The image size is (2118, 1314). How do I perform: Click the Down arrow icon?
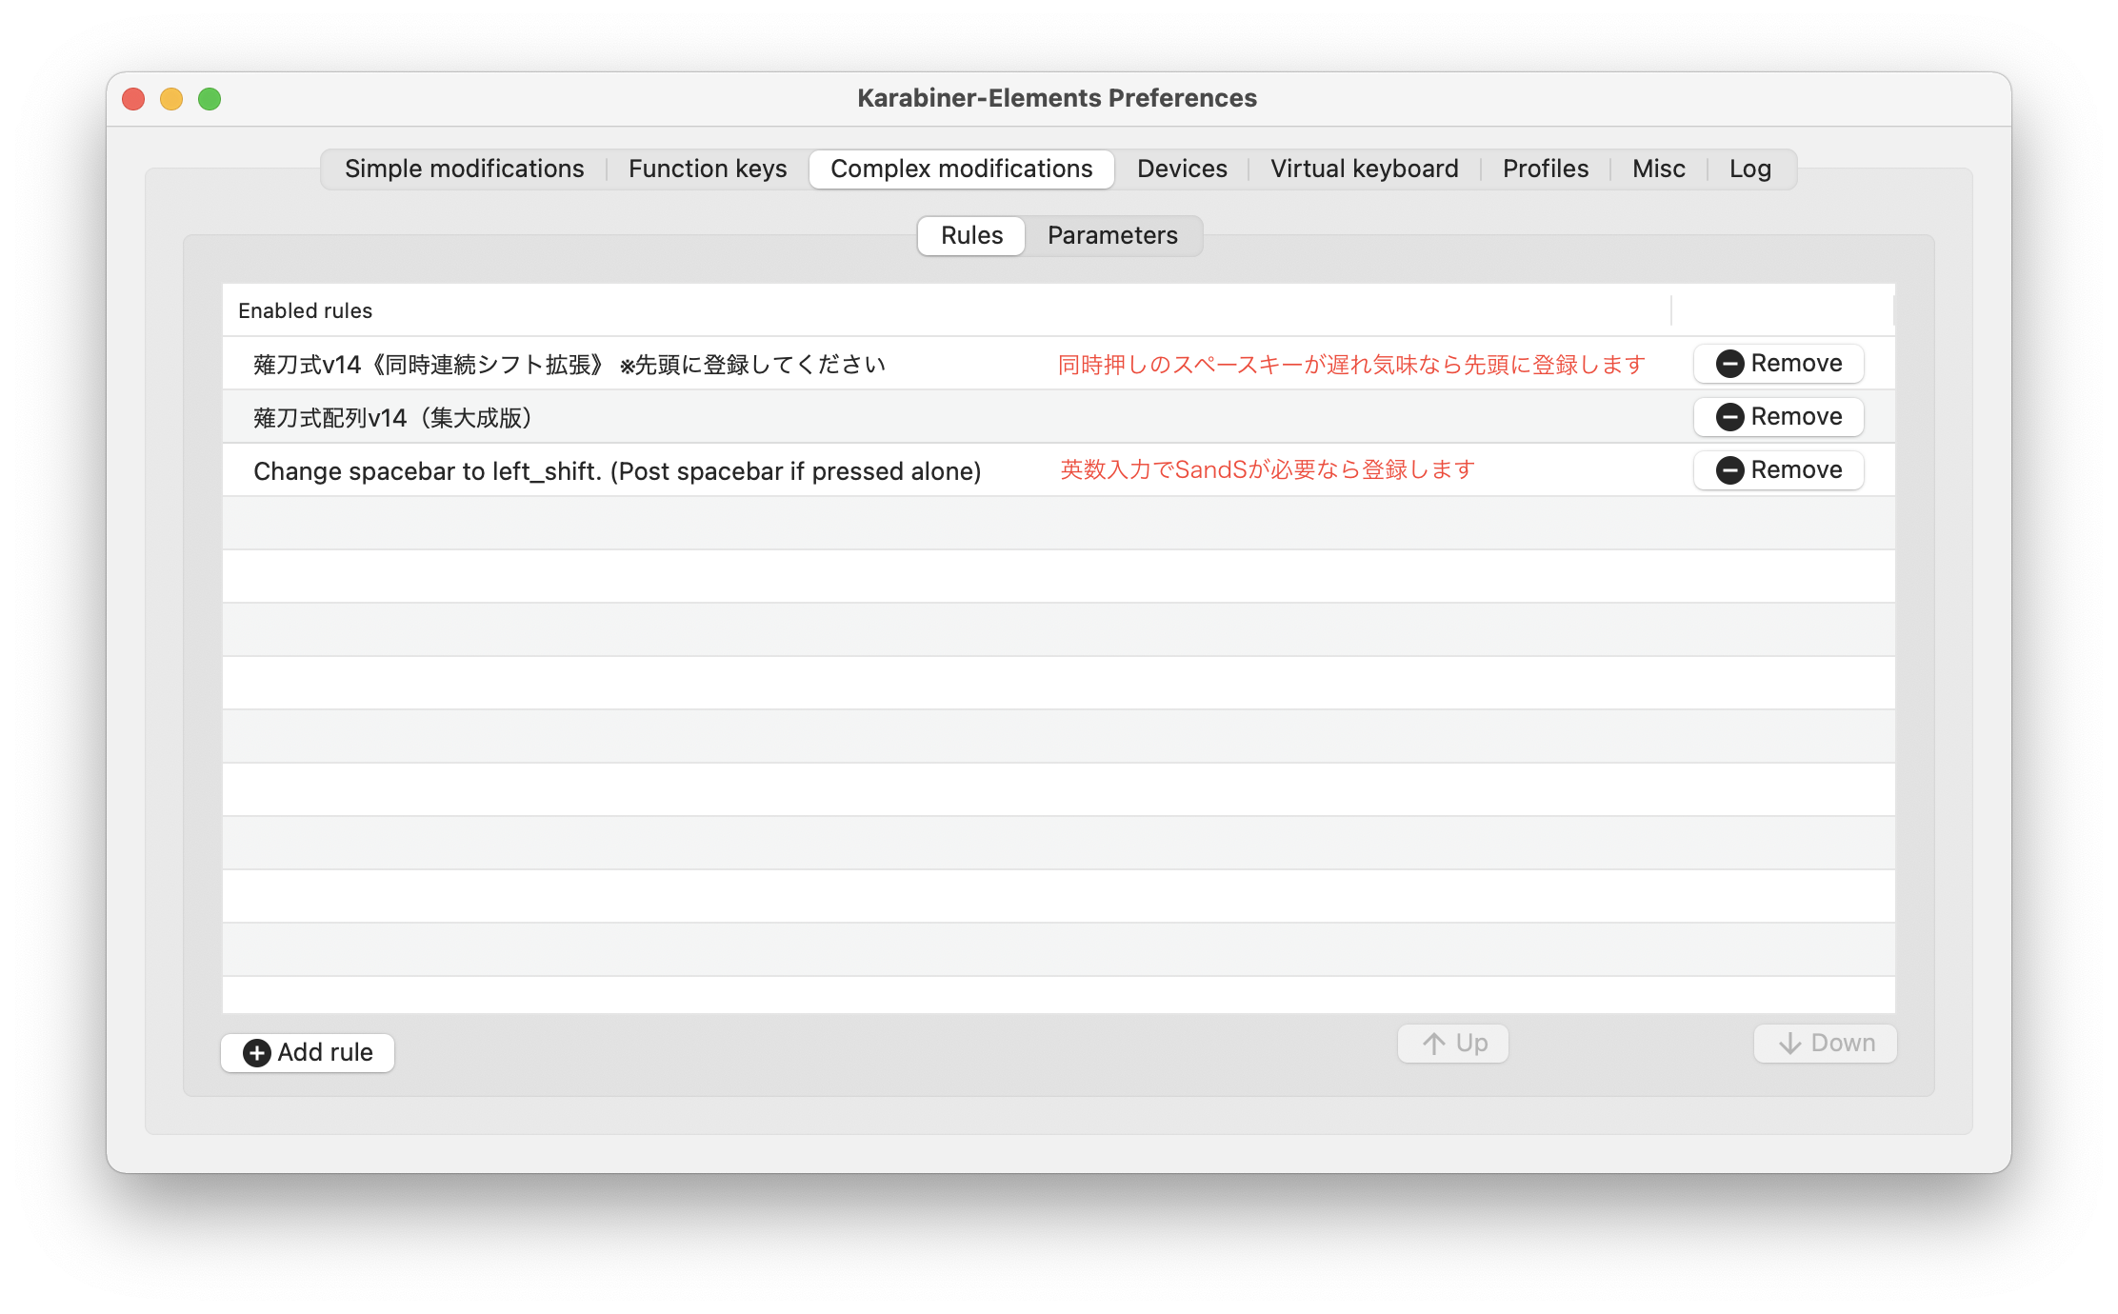pos(1790,1044)
